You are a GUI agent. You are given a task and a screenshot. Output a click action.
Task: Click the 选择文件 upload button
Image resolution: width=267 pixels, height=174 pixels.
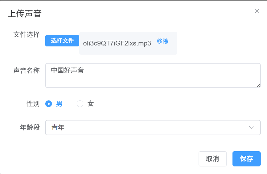pos(62,41)
